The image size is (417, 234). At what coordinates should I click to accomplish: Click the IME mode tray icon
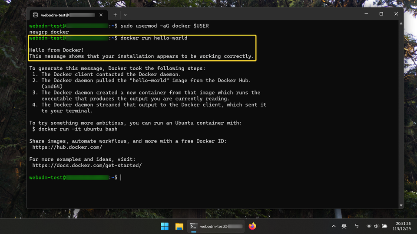click(x=357, y=226)
